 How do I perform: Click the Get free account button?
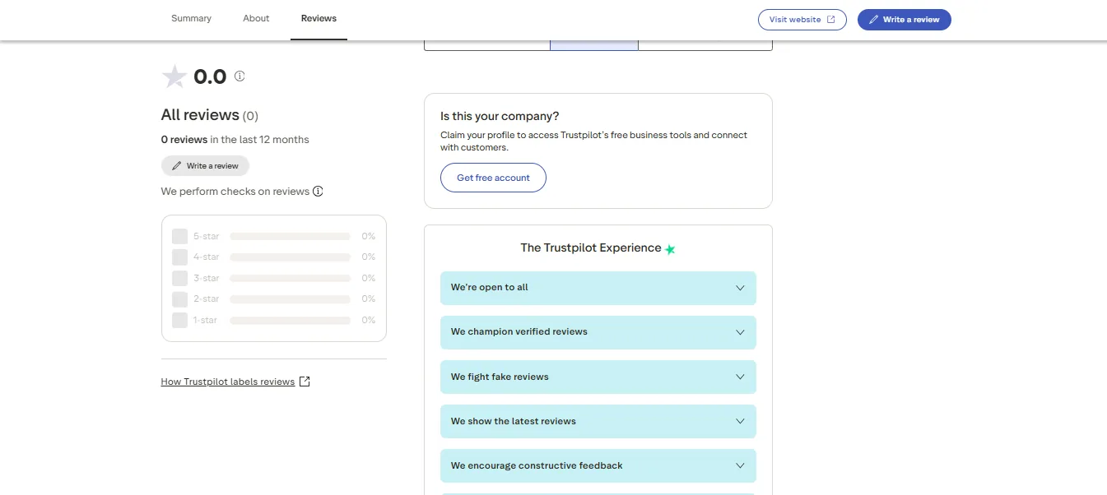493,178
